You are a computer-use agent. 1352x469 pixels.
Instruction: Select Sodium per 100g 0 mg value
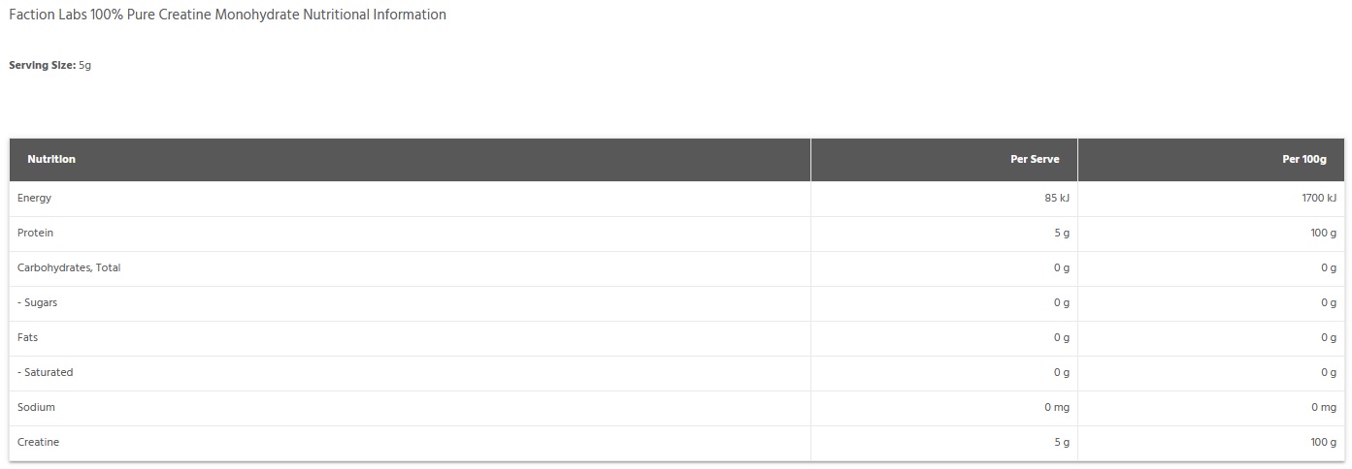click(1324, 407)
